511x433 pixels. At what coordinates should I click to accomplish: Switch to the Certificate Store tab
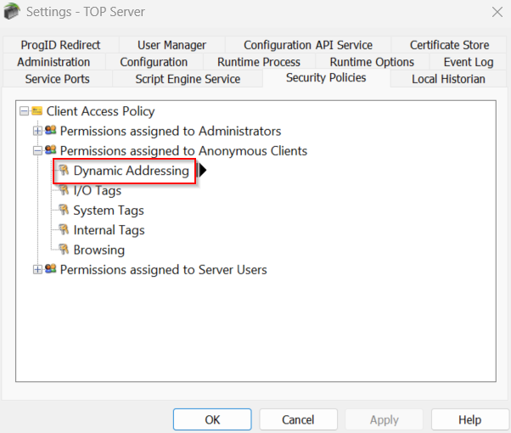coord(449,45)
